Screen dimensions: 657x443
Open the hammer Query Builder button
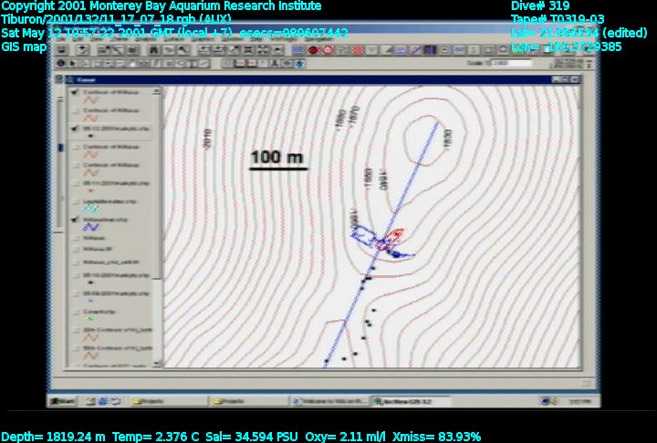(183, 50)
